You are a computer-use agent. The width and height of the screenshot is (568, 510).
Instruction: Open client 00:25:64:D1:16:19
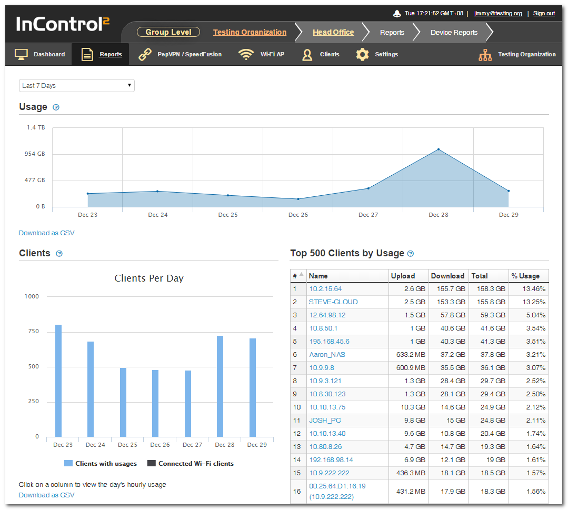pos(337,486)
